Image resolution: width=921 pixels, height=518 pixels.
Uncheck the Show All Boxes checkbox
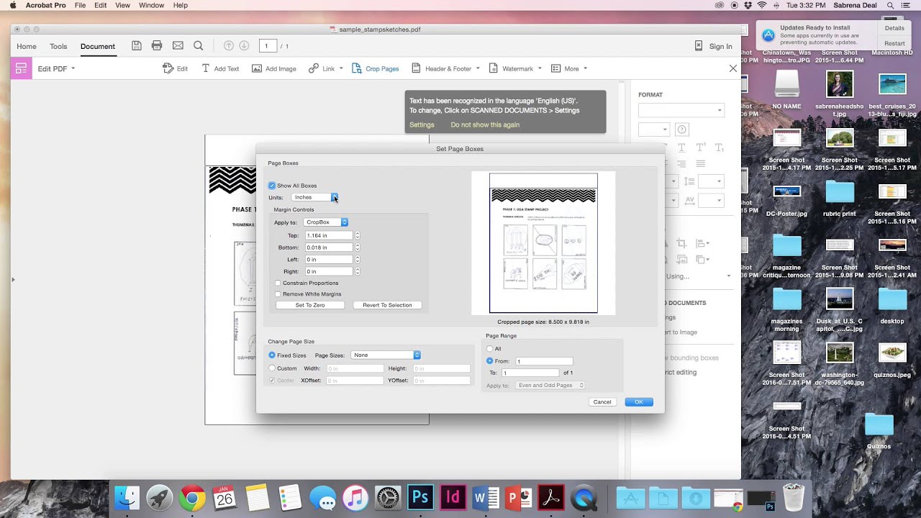tap(272, 186)
